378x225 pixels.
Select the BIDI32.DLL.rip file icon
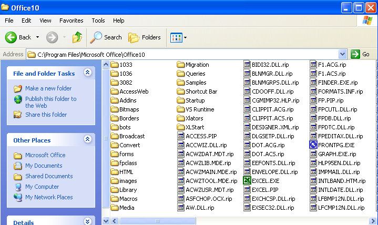click(247, 65)
